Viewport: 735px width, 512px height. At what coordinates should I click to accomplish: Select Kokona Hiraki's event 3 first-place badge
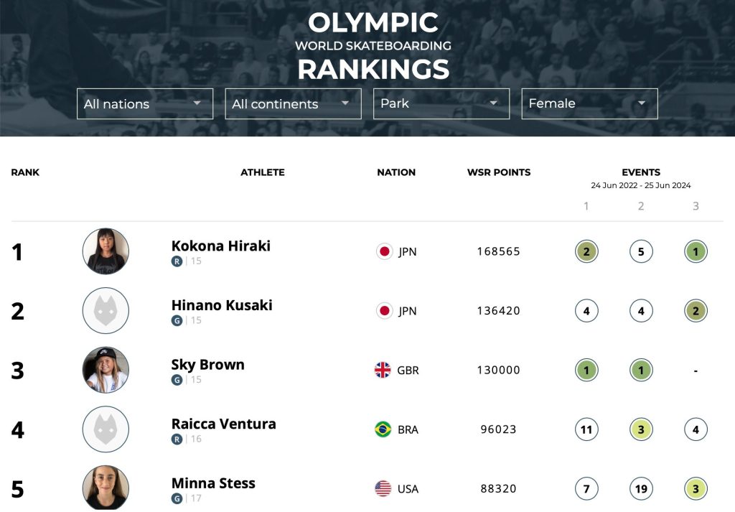tap(696, 251)
